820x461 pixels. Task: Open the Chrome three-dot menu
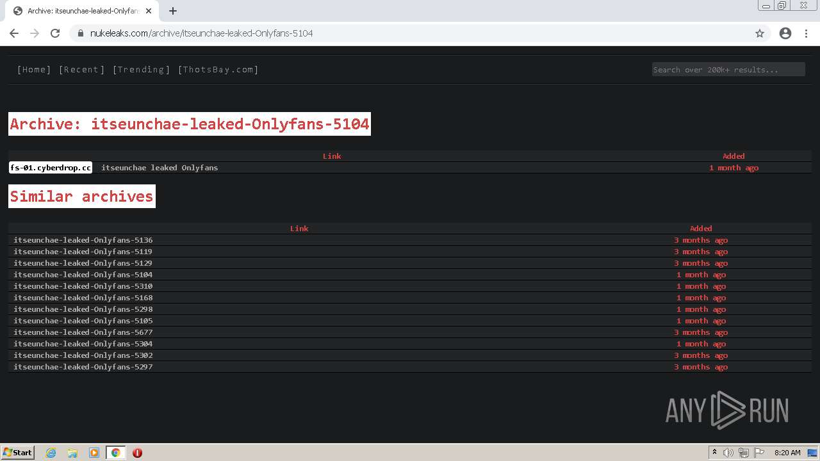pyautogui.click(x=806, y=33)
